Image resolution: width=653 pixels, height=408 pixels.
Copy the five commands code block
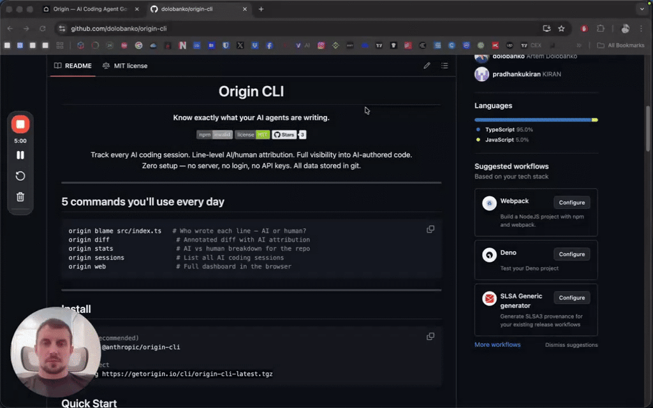pyautogui.click(x=430, y=229)
